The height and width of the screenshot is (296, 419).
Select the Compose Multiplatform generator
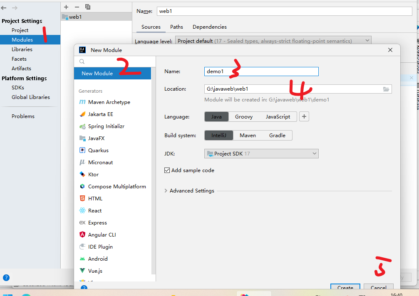[x=112, y=187]
